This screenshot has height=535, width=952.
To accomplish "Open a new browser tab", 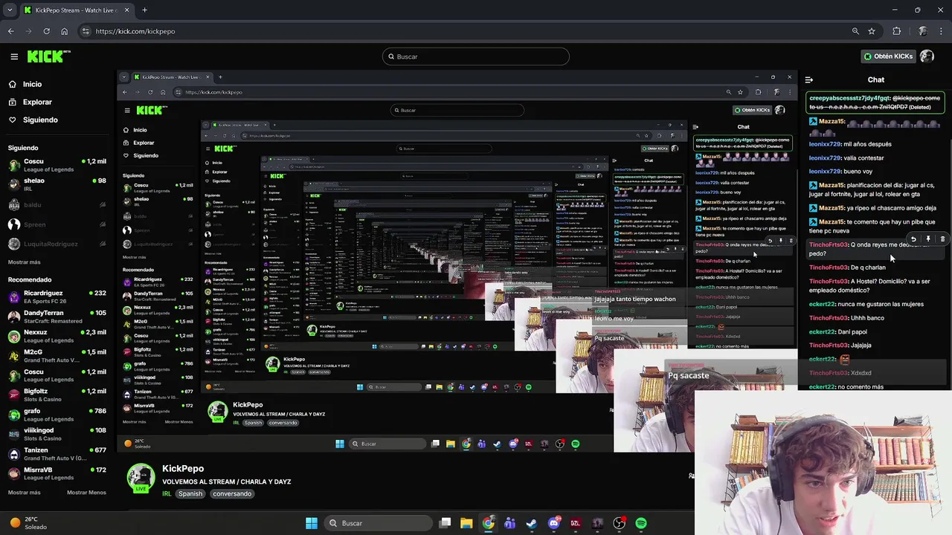I will 144,10.
